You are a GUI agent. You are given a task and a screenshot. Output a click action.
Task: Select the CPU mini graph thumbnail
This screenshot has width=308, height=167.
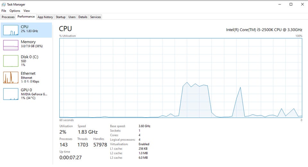(11, 30)
